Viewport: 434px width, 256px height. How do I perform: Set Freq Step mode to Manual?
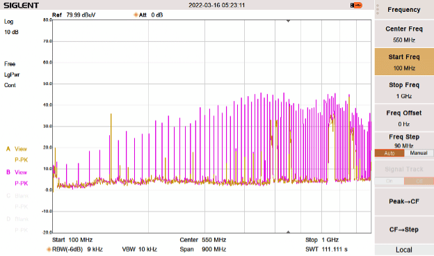(x=419, y=153)
